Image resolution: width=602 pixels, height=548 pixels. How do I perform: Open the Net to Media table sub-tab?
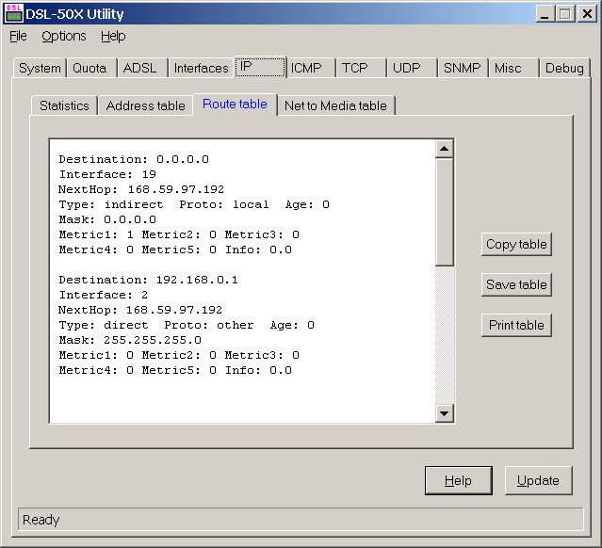(x=335, y=105)
